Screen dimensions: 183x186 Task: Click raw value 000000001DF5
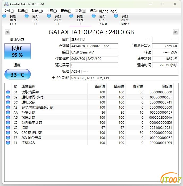[x=161, y=143]
